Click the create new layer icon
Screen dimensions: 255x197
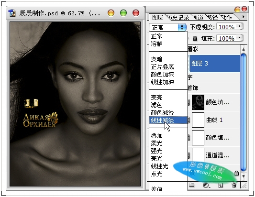(x=221, y=185)
